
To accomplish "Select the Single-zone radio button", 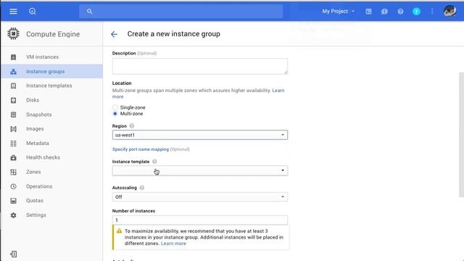I will 115,107.
